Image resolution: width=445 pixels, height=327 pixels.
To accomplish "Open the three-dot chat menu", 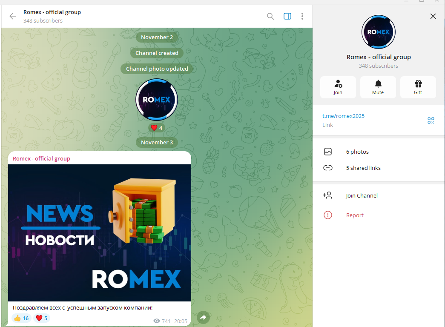I will click(x=302, y=16).
